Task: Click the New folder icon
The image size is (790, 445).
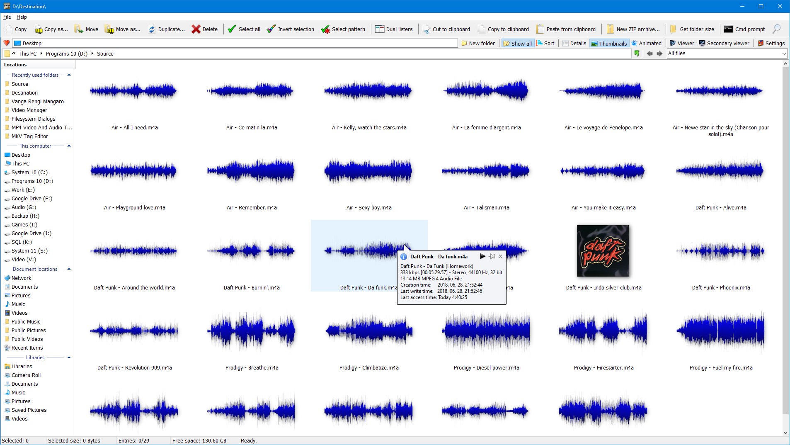Action: point(464,43)
